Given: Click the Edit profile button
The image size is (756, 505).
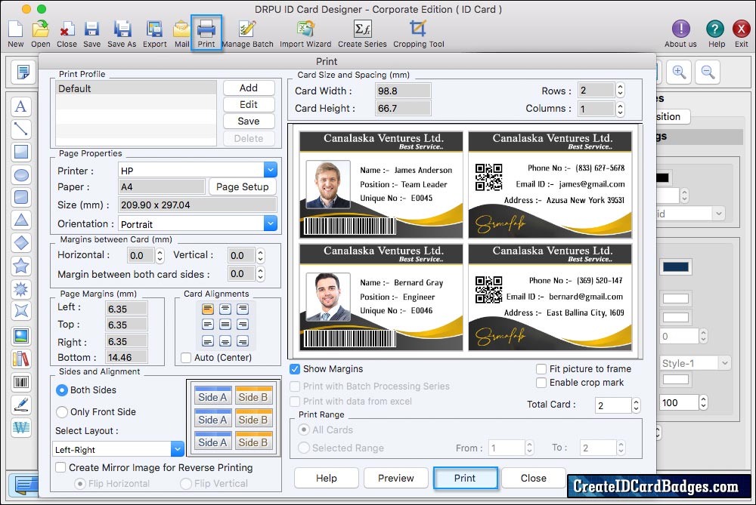Looking at the screenshot, I should [x=249, y=104].
